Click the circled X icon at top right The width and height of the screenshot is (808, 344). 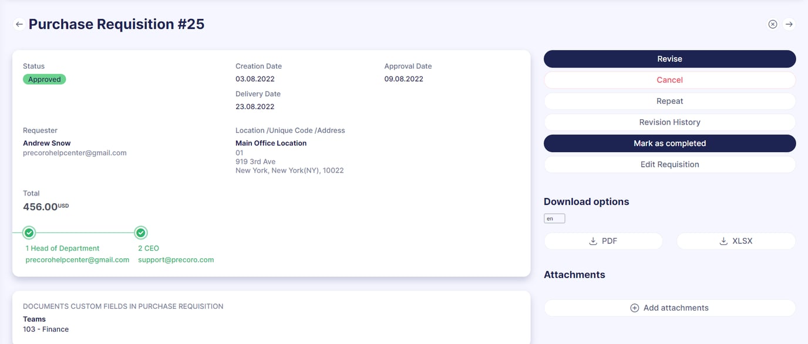pyautogui.click(x=772, y=23)
